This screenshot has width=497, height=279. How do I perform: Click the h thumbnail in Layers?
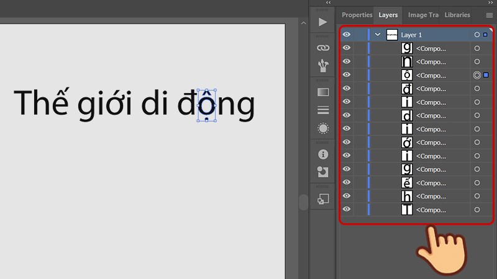407,196
